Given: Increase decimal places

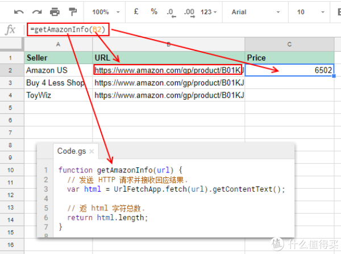Looking at the screenshot, I should [x=189, y=12].
